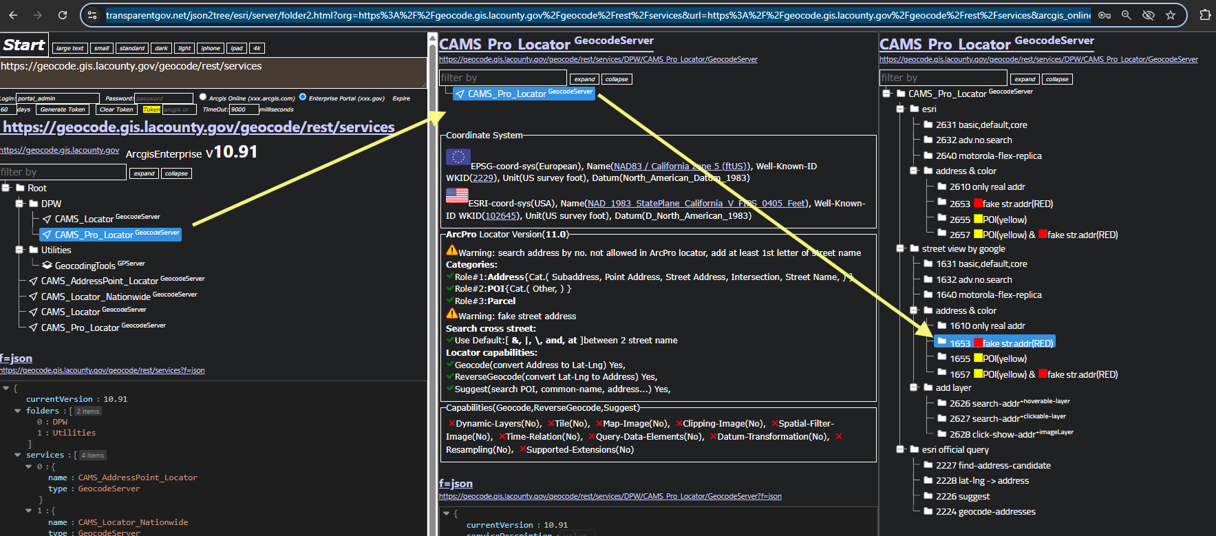This screenshot has height=536, width=1216.
Task: Click the Password input field
Action: [x=164, y=98]
